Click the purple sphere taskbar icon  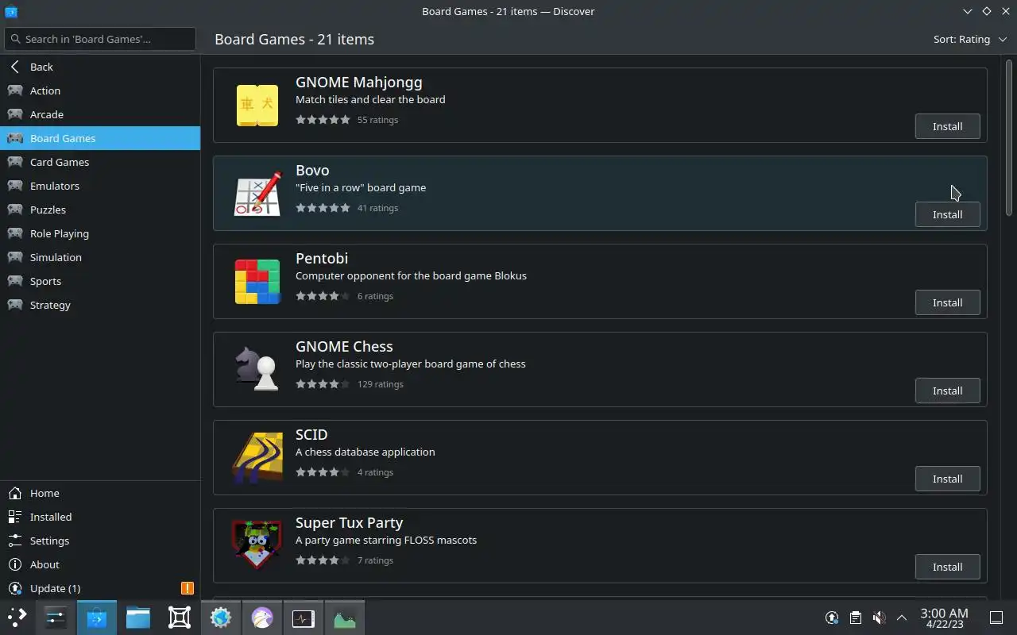[x=262, y=617]
